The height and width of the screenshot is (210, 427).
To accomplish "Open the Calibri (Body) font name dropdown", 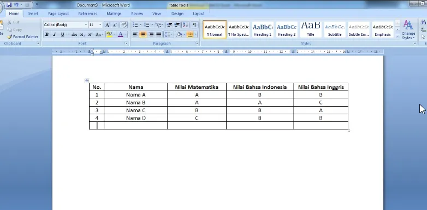I will pyautogui.click(x=86, y=25).
